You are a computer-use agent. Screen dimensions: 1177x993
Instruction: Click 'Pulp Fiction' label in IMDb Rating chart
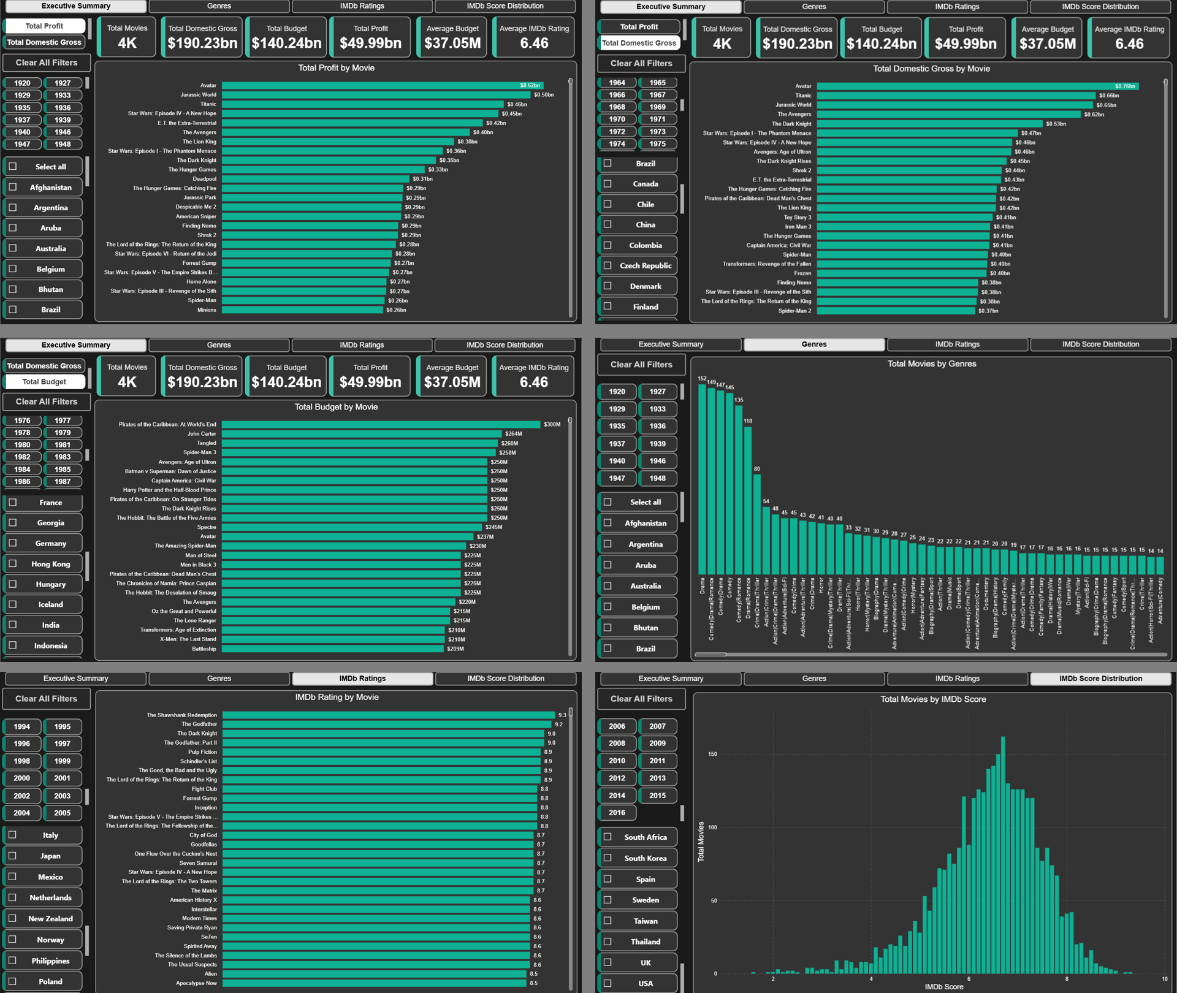click(x=202, y=752)
